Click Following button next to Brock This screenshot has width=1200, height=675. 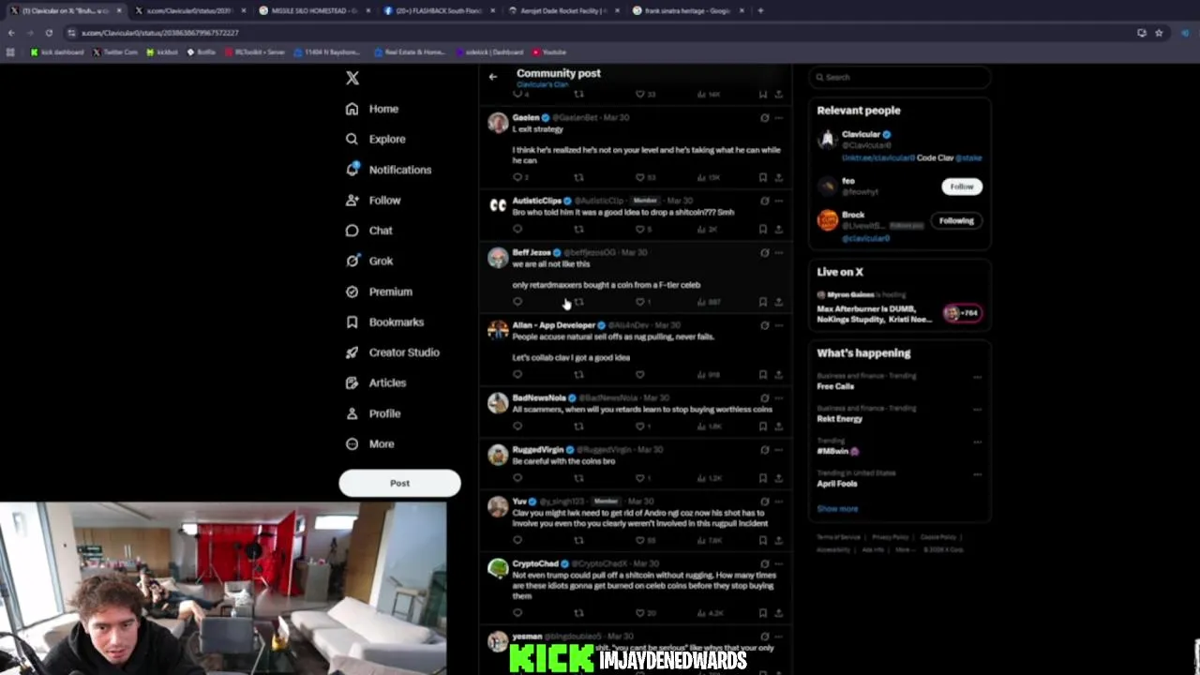click(x=956, y=220)
